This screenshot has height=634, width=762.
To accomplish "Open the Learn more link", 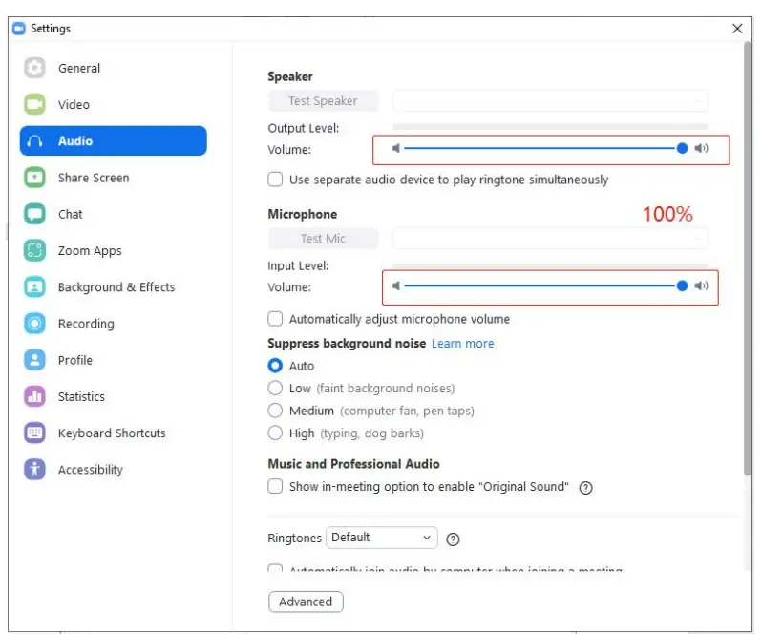I will coord(462,344).
